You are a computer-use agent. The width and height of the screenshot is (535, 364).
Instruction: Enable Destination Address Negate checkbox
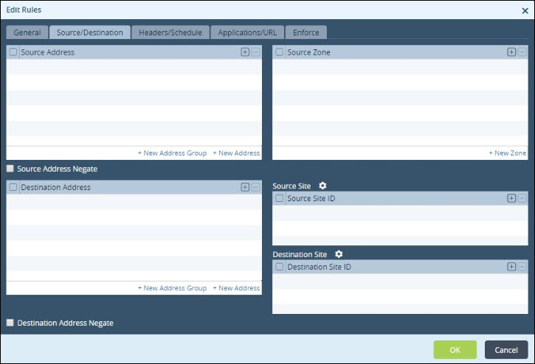point(10,323)
